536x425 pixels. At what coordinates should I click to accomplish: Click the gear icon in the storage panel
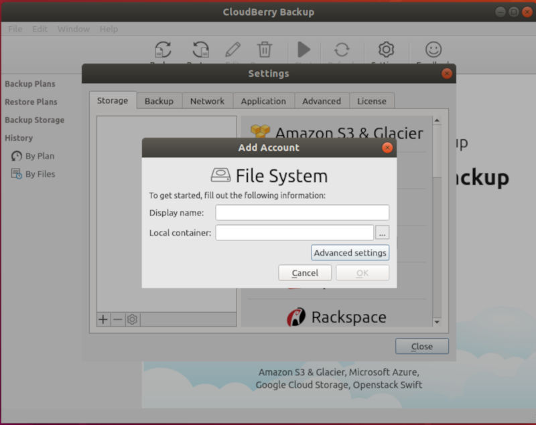[x=131, y=319]
